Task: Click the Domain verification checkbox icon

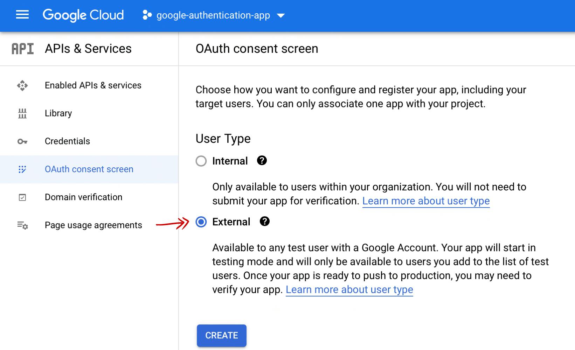Action: point(22,197)
